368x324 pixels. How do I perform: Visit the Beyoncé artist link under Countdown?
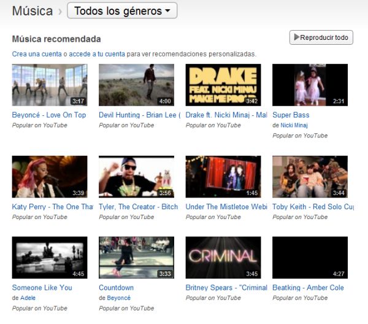click(x=119, y=298)
